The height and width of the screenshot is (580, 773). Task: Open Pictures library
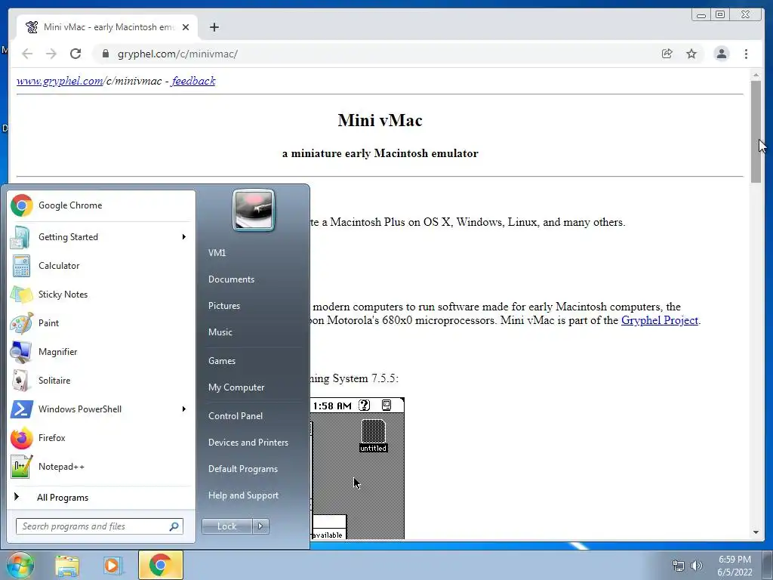tap(223, 306)
